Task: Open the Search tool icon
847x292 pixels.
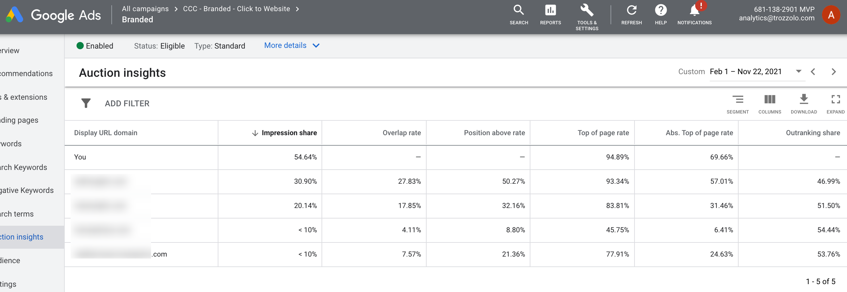Action: [x=519, y=10]
